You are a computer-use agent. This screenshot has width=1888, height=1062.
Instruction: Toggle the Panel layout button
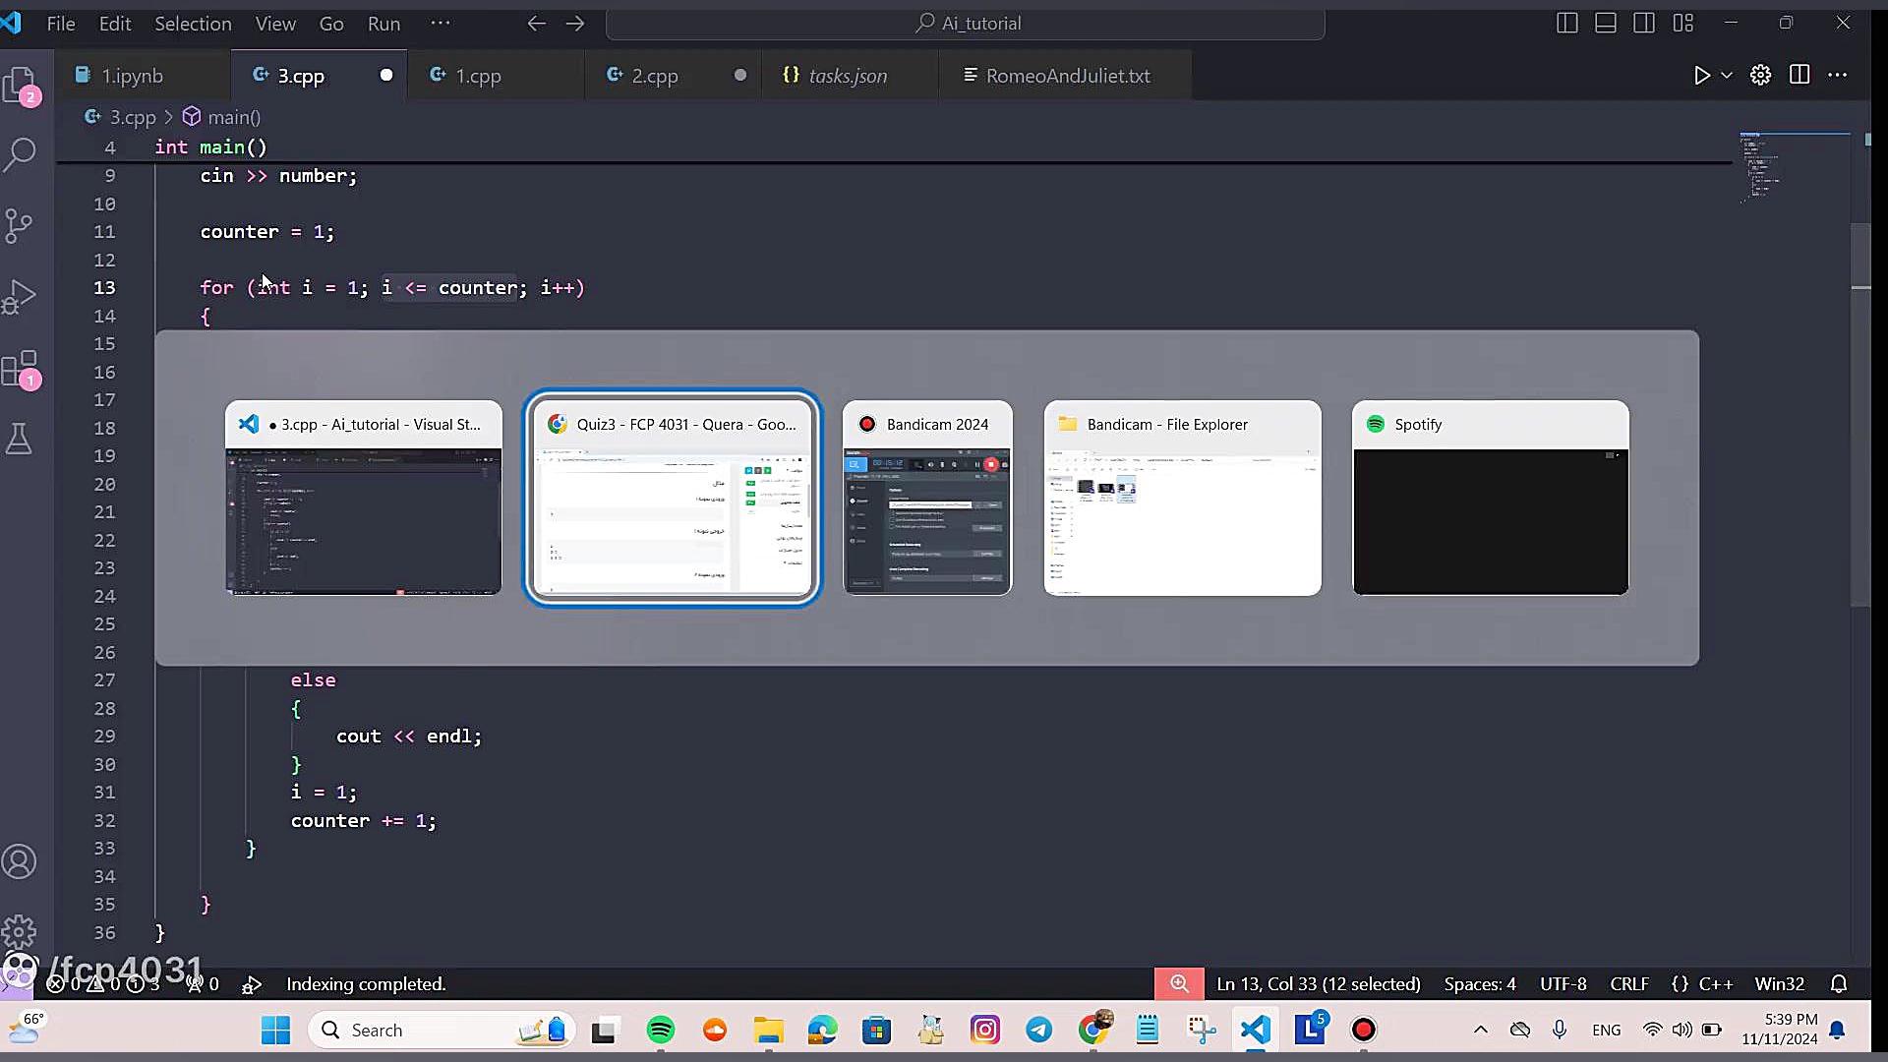point(1606,23)
